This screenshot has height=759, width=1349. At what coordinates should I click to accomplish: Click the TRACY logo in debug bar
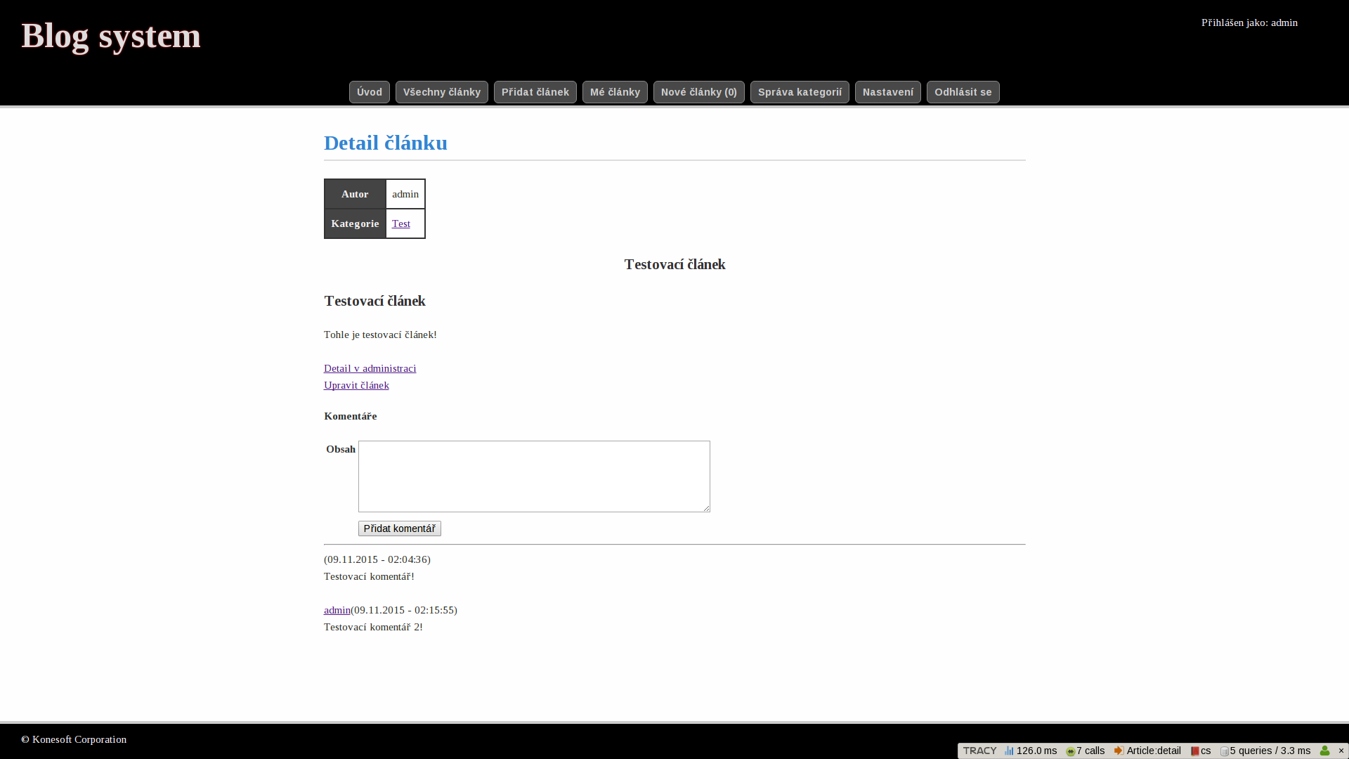click(979, 751)
